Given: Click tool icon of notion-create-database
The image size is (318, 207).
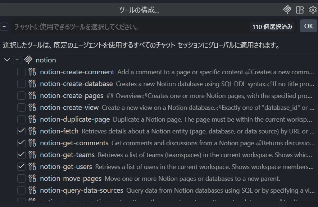Looking at the screenshot, I should click(32, 84).
